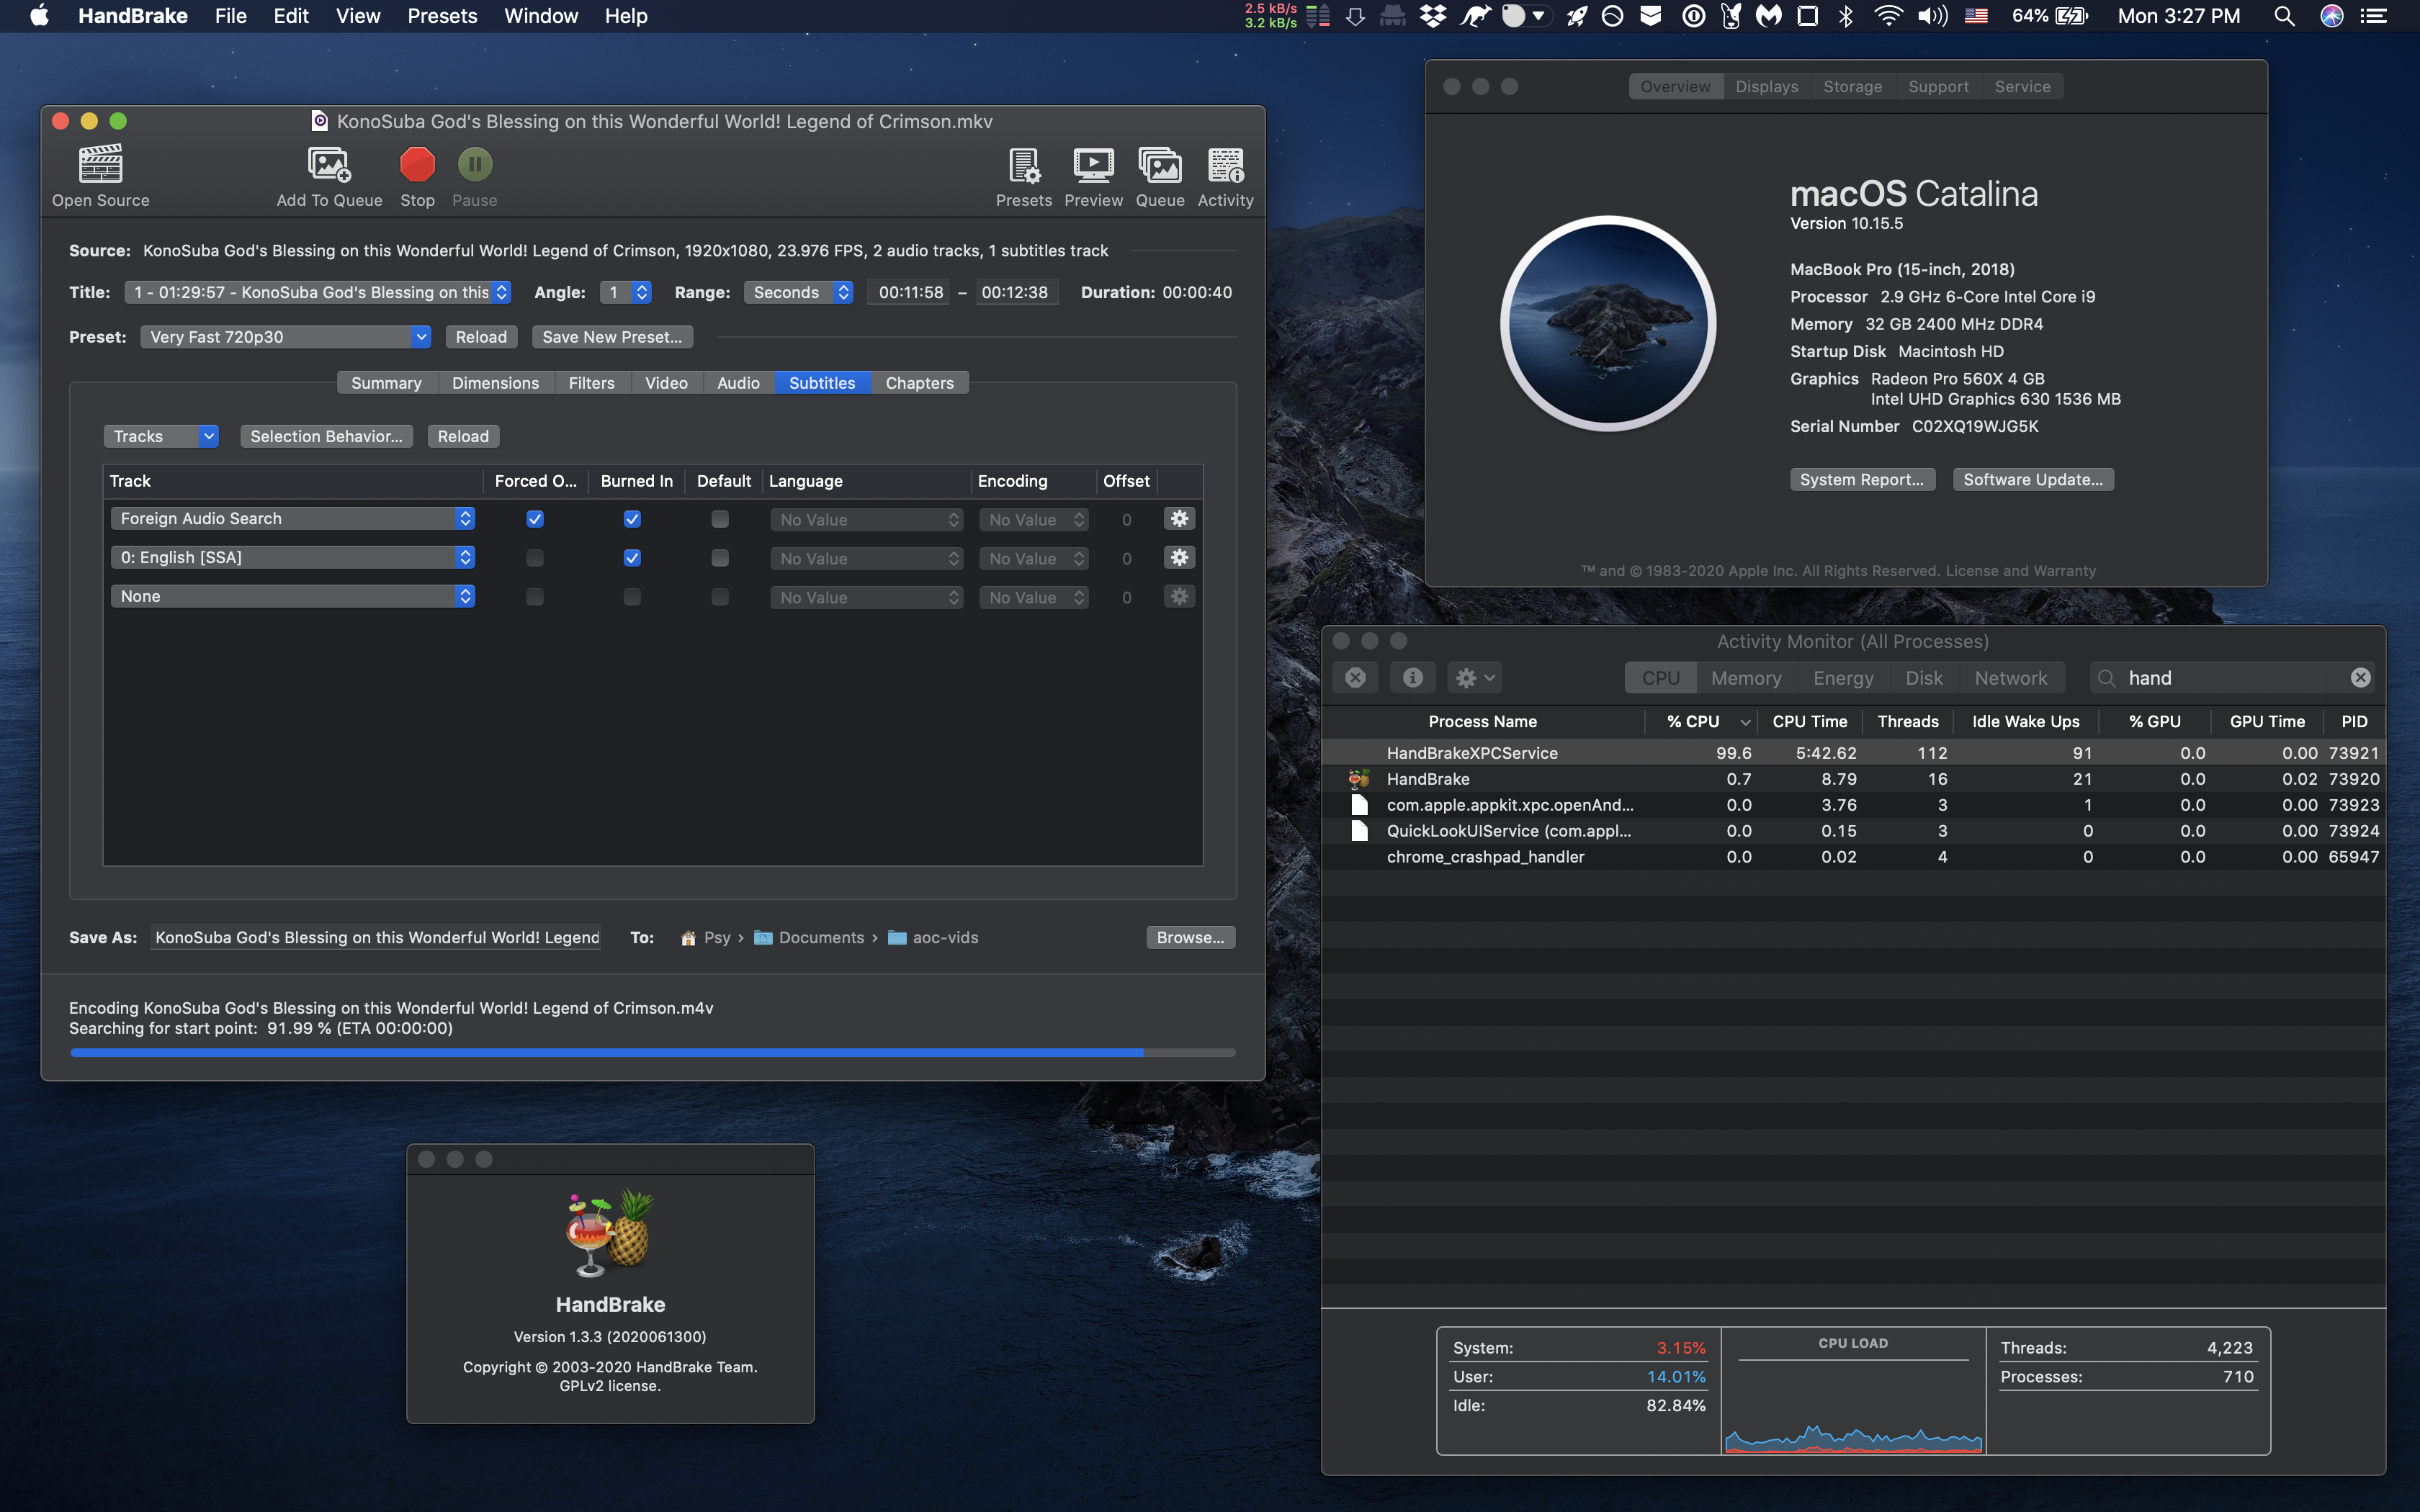Click volume icon in menu bar
Image resolution: width=2420 pixels, height=1512 pixels.
pyautogui.click(x=1932, y=16)
